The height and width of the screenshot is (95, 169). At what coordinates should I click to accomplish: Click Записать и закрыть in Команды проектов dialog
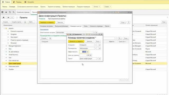tap(76, 41)
